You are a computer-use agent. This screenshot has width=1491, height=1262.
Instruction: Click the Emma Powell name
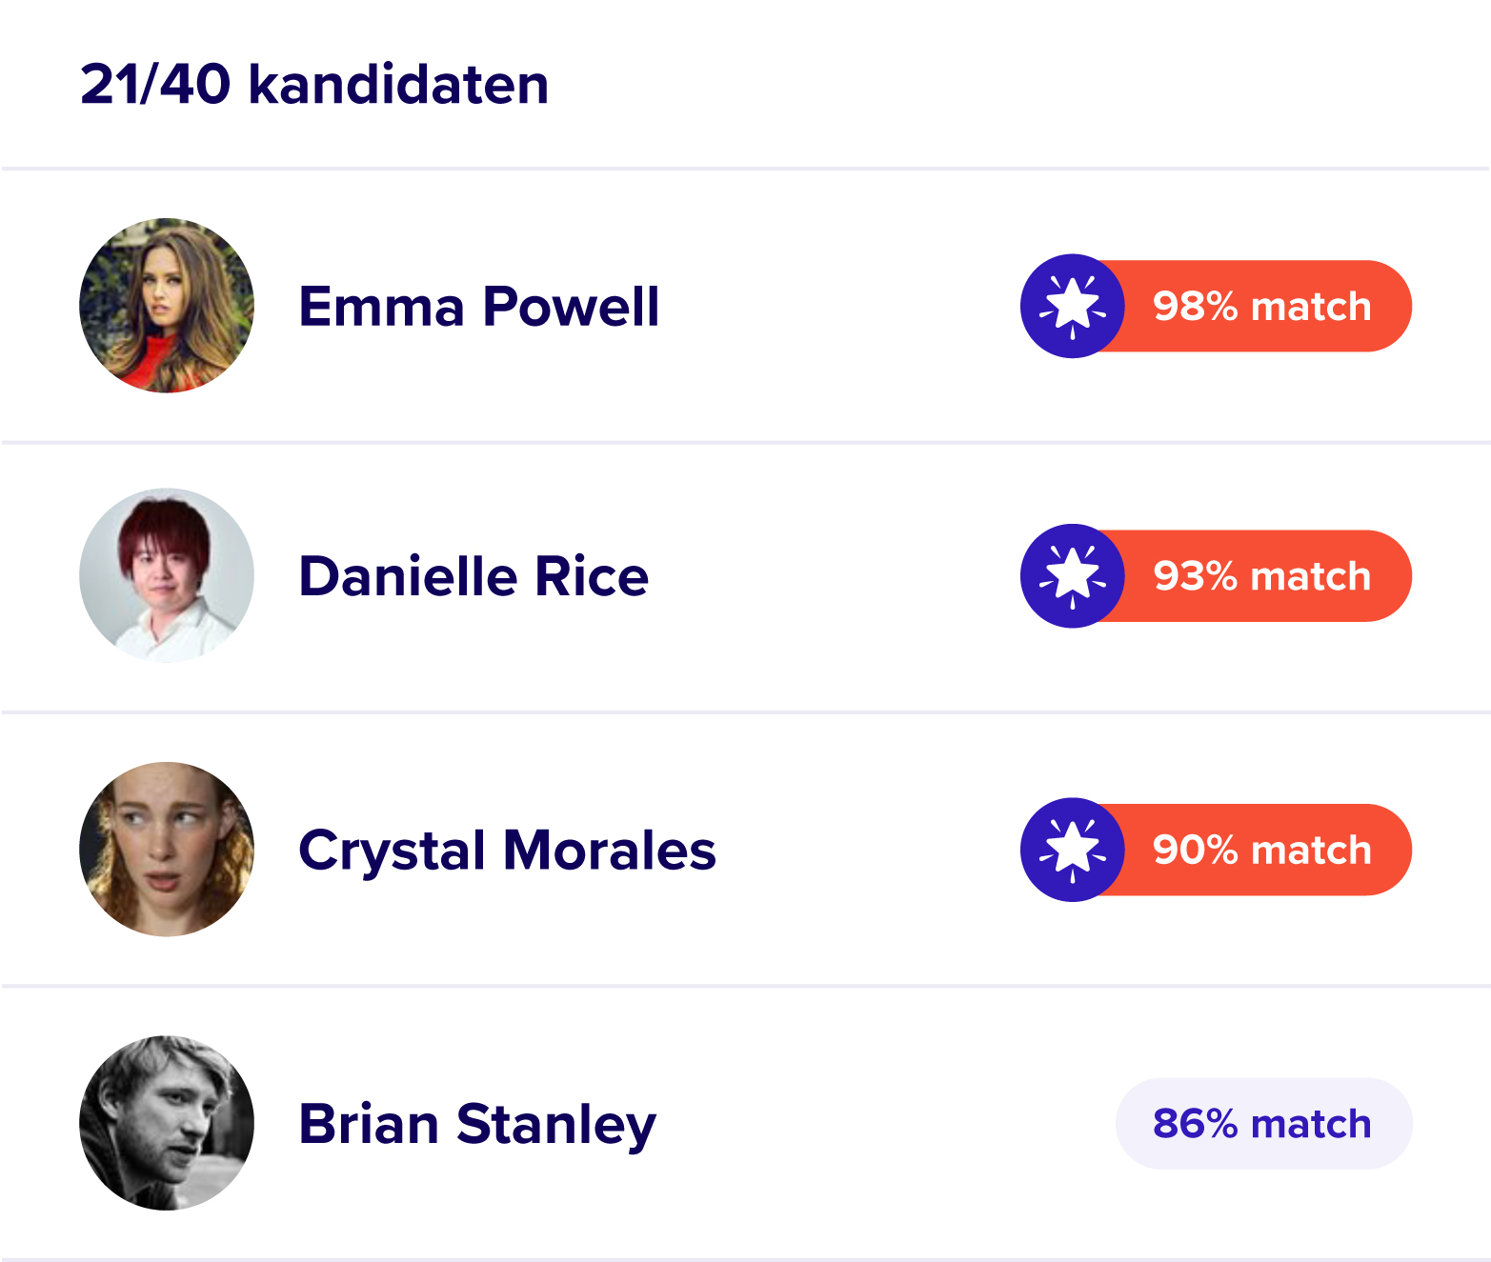[x=478, y=306]
